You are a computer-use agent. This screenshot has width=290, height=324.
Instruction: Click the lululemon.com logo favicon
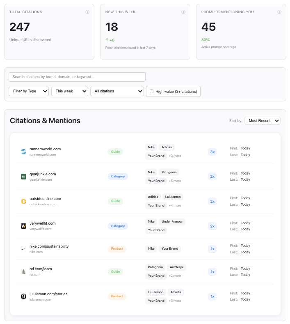[x=23, y=296]
